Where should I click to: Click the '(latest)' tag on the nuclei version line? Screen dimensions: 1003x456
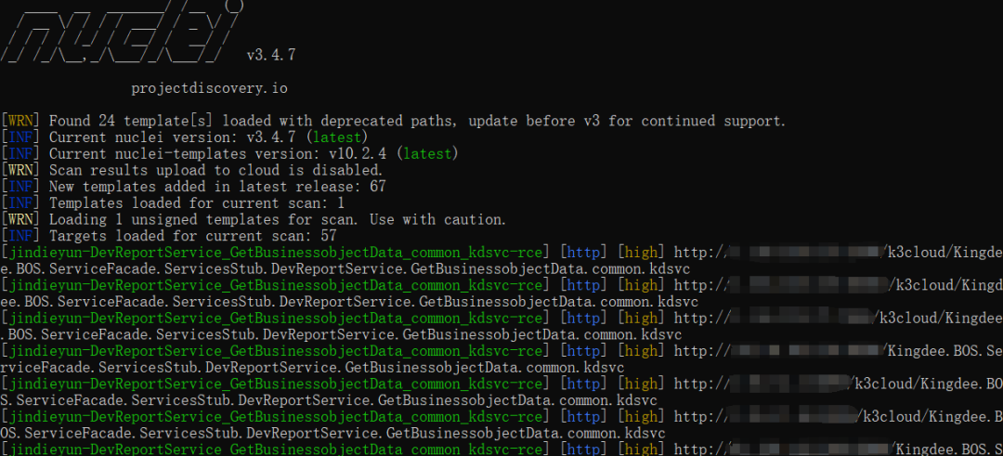point(336,137)
